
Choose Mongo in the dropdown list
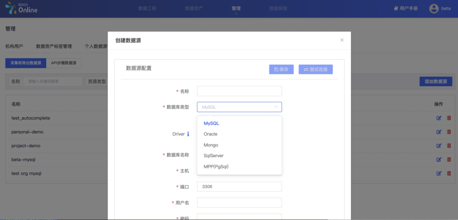(211, 145)
